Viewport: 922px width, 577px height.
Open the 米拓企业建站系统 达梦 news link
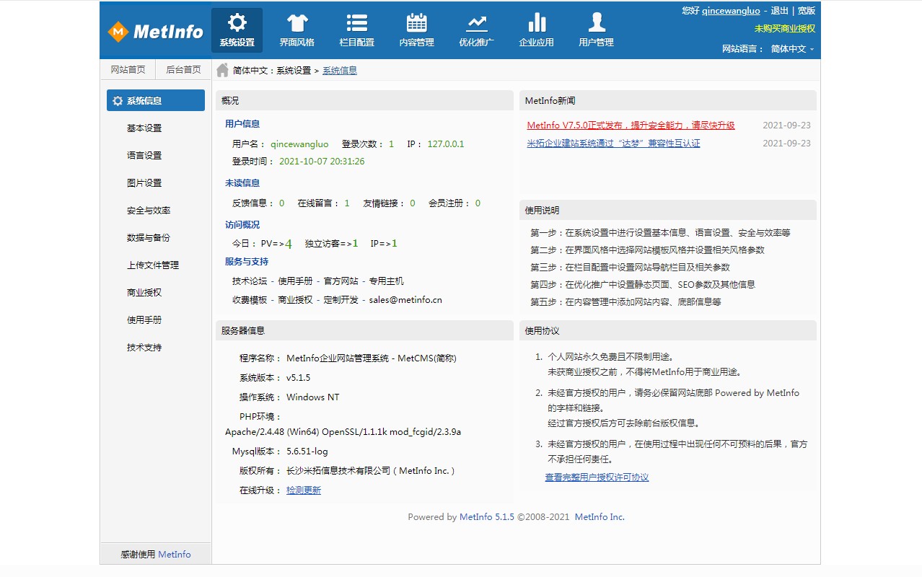[x=614, y=144]
